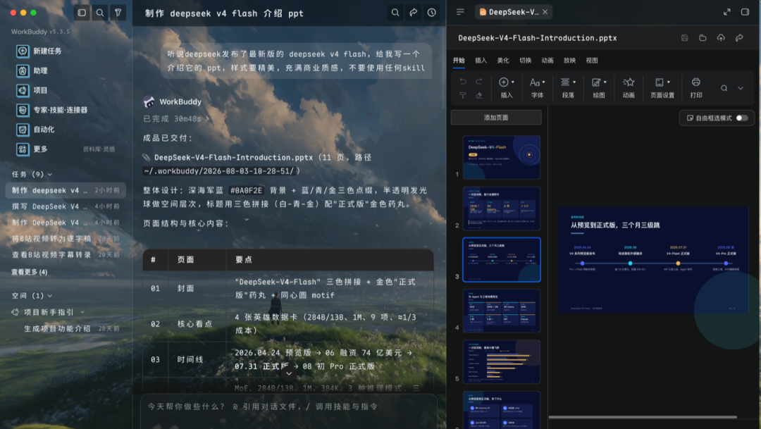The height and width of the screenshot is (429, 761).
Task: Expand the 项目新手指引 space
Action: 82,312
